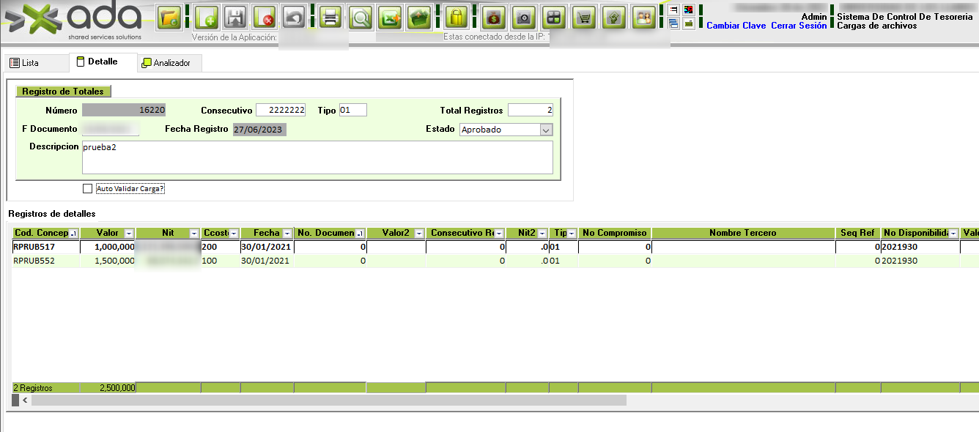This screenshot has height=432, width=979.
Task: Click the Cambiar Clave link
Action: point(736,26)
